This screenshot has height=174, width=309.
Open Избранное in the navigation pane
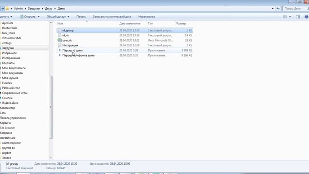coord(9,53)
